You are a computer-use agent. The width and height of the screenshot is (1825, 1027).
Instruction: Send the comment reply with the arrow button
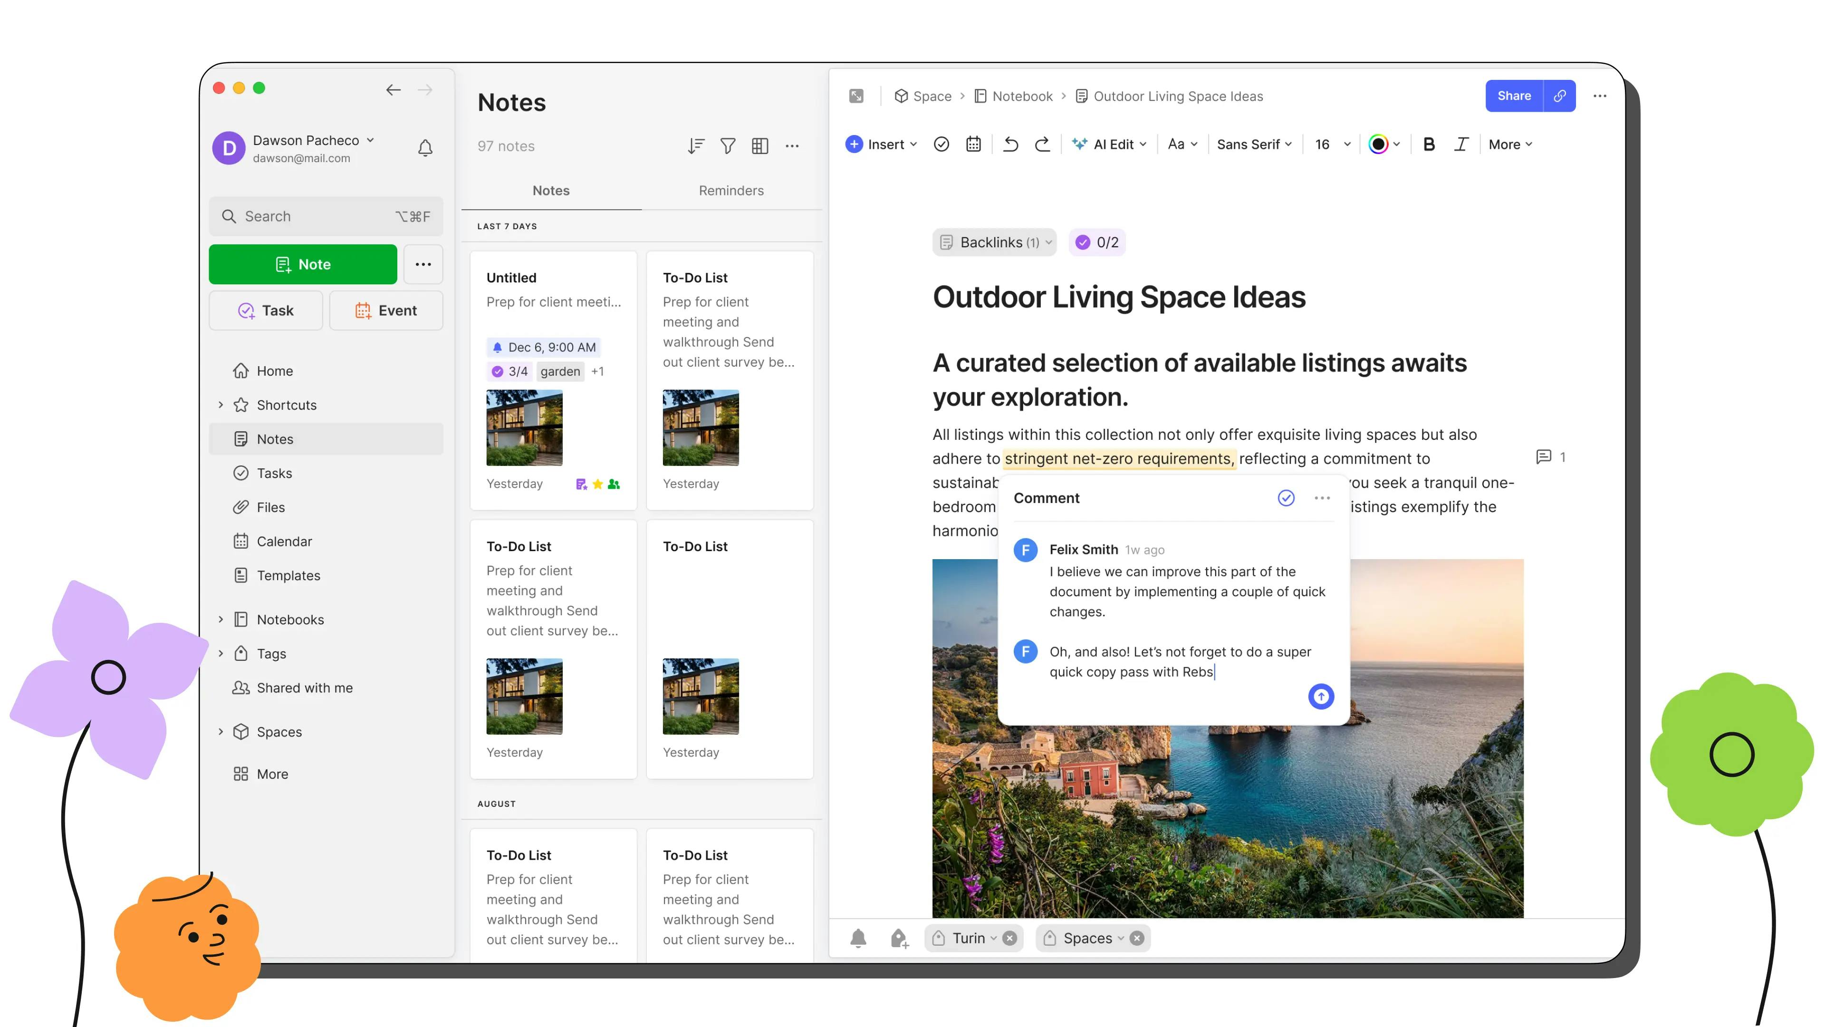coord(1321,697)
